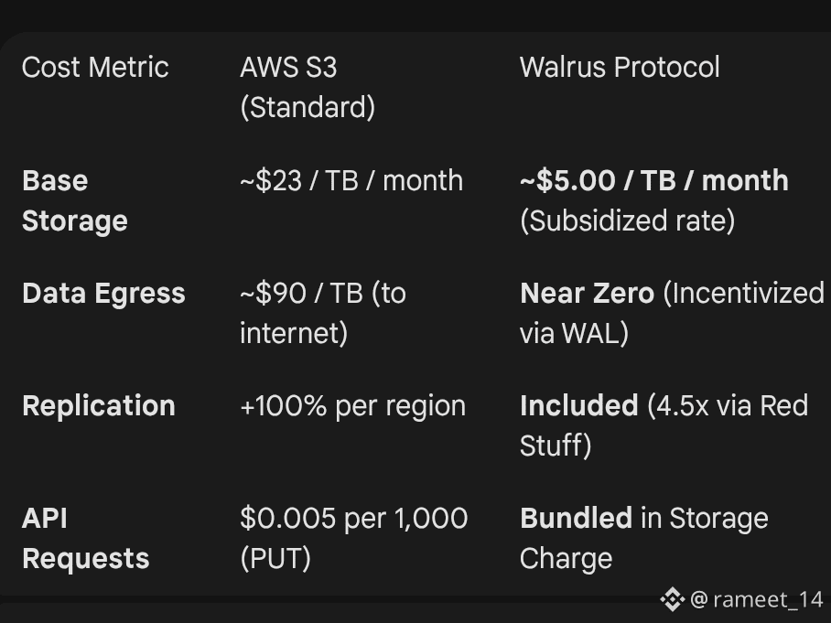Select the Base Storage row label

pyautogui.click(x=74, y=200)
